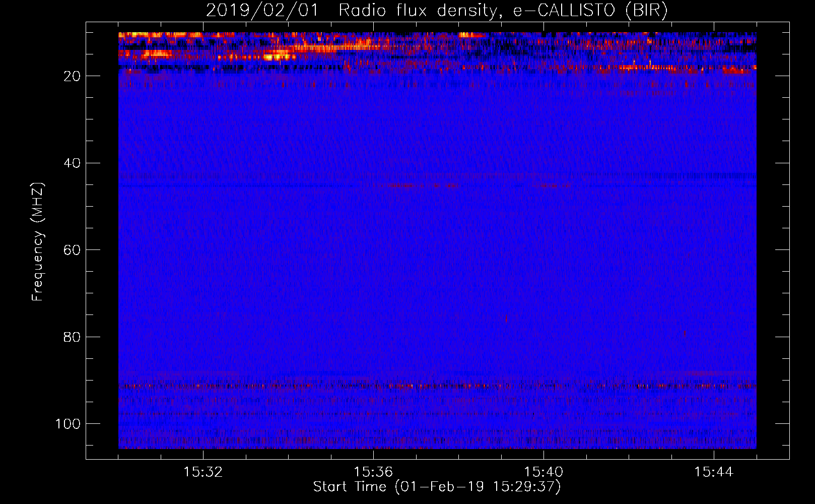Click the '15:44' time tick label

(714, 472)
